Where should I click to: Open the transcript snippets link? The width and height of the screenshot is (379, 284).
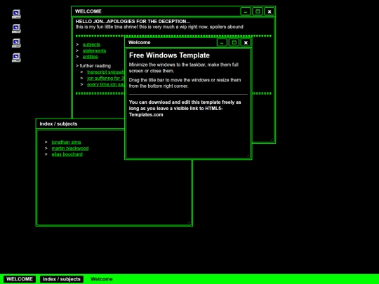105,72
